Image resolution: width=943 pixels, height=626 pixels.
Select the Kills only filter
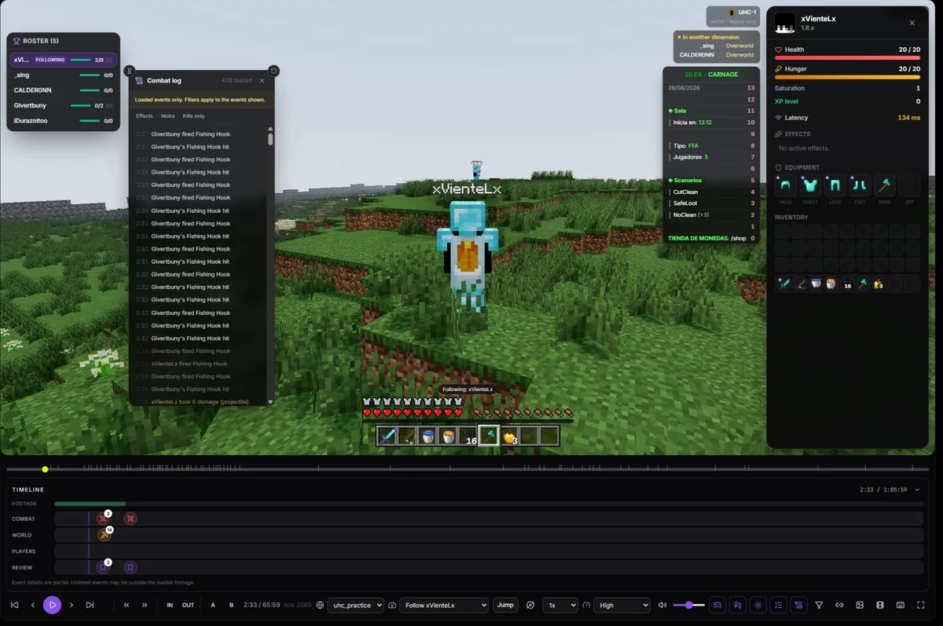click(193, 116)
